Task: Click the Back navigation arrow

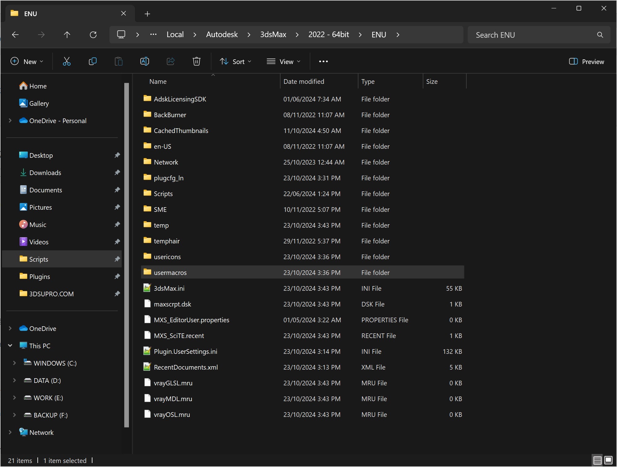Action: (15, 35)
